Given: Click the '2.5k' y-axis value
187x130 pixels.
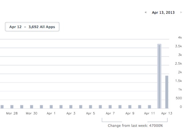Looking at the screenshot, I should 178,63.
